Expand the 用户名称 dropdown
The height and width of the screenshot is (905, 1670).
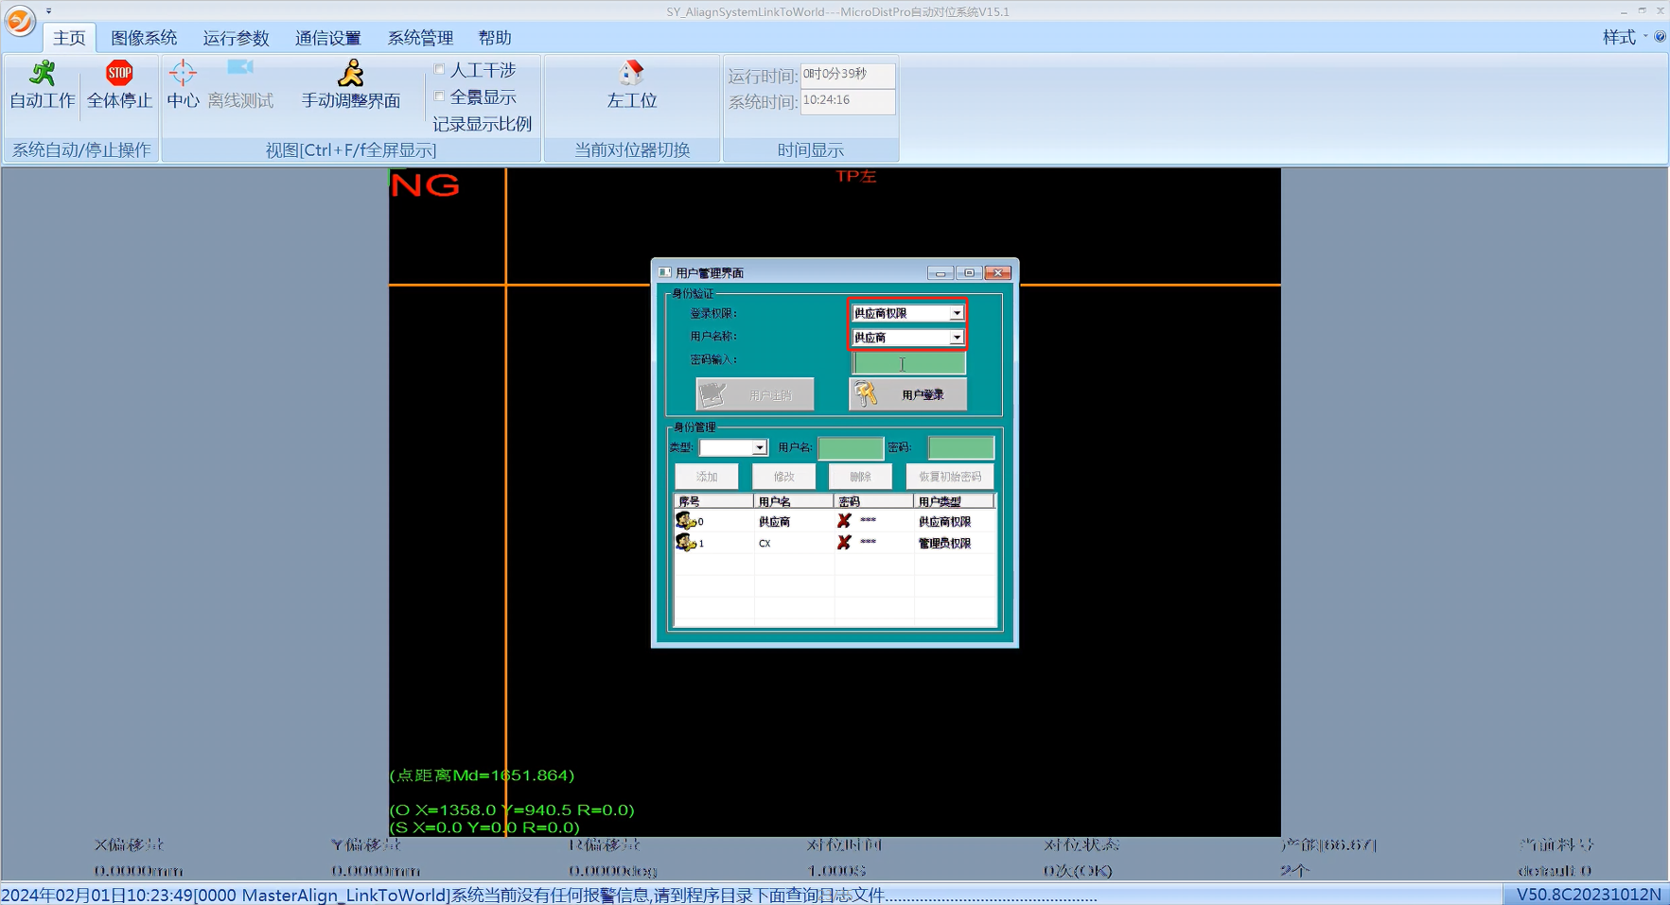[957, 338]
